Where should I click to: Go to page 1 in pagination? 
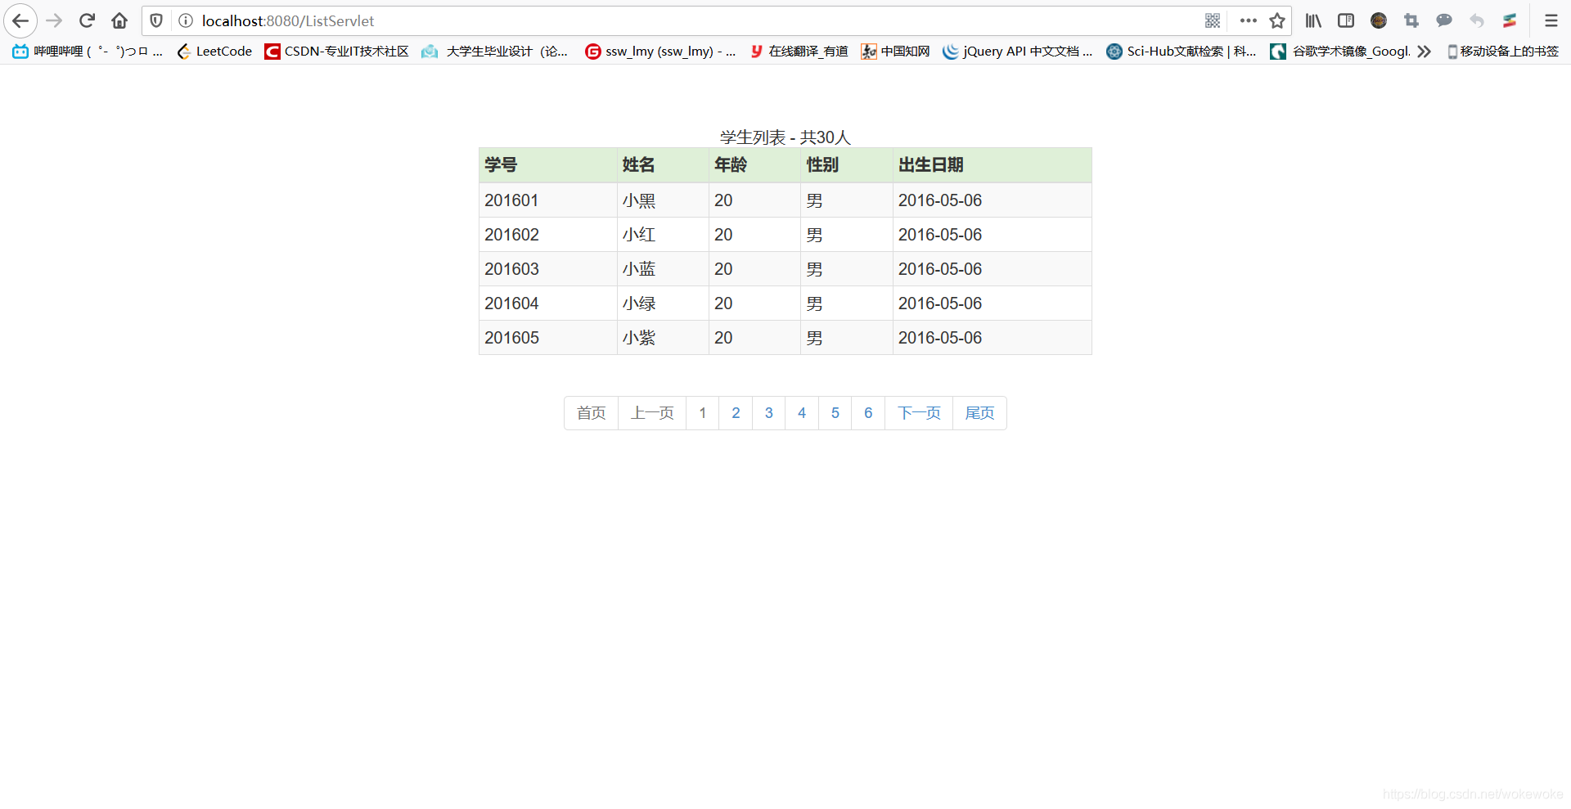(x=703, y=413)
